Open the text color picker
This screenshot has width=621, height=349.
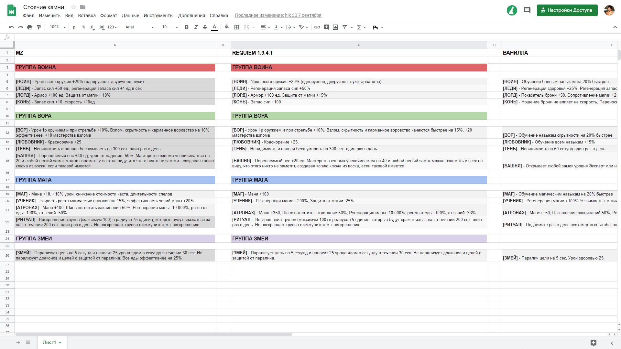214,27
